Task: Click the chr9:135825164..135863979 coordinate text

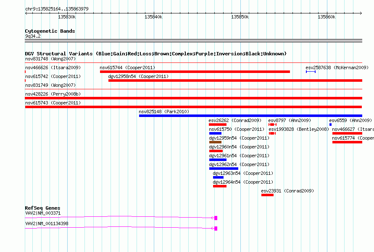Action: tap(57, 9)
